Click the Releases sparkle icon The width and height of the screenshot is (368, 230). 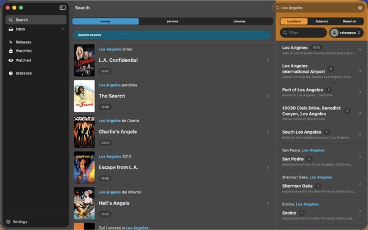(11, 42)
